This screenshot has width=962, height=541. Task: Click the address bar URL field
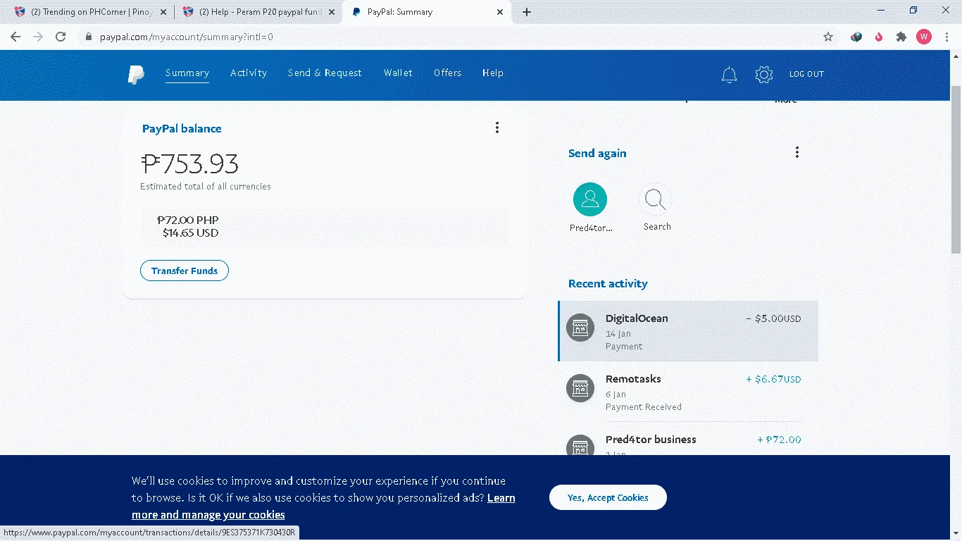[x=451, y=37]
